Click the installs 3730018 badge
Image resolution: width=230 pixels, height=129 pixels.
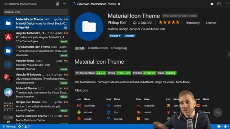144,73
